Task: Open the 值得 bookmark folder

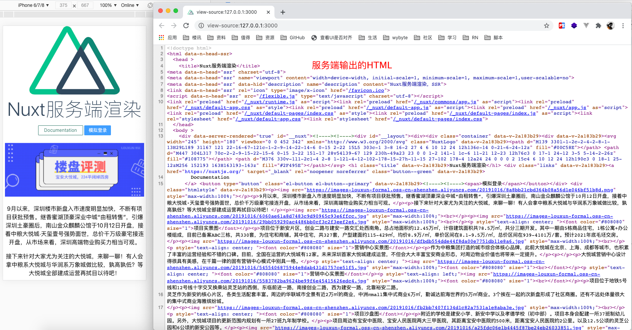Action: tap(241, 38)
